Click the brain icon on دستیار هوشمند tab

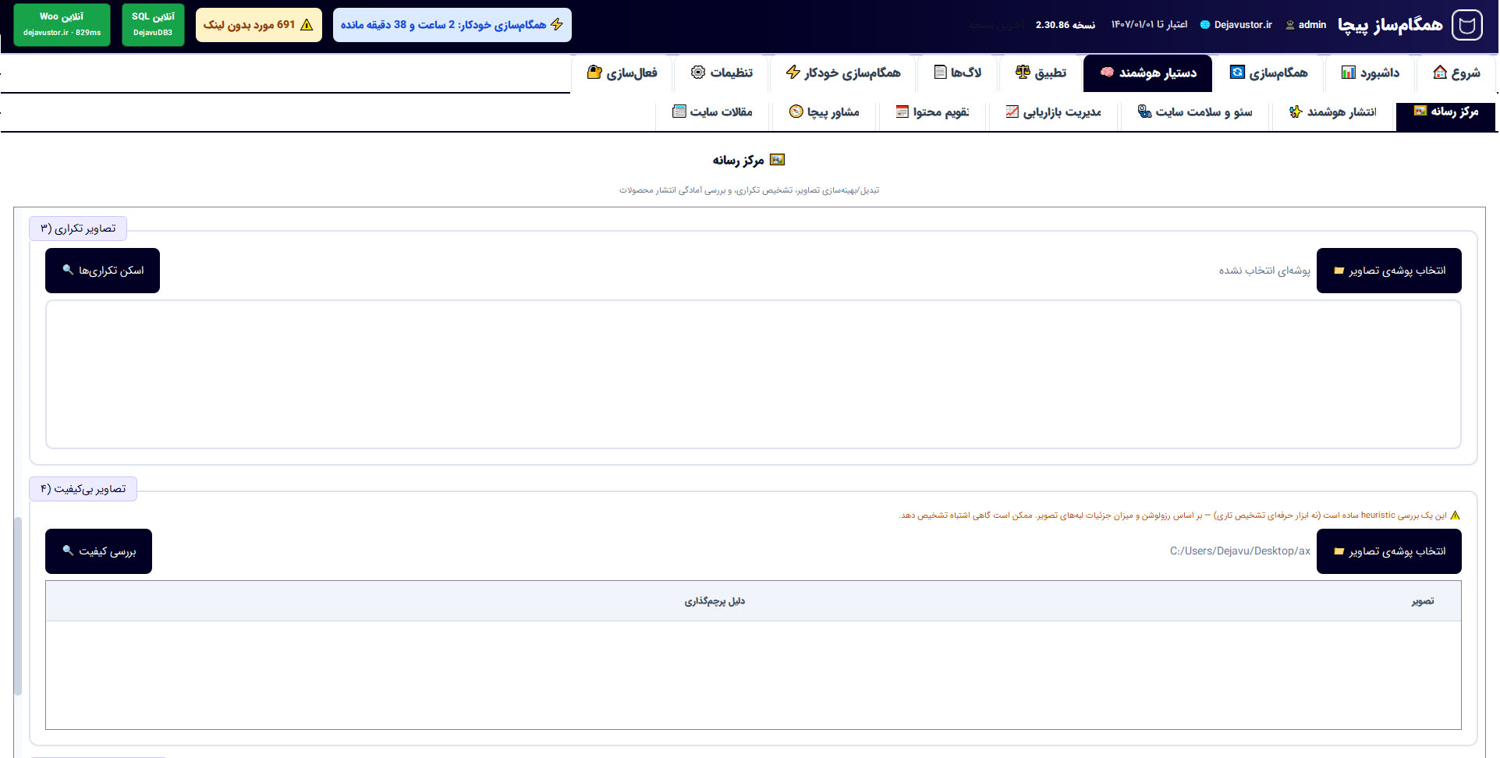1107,73
